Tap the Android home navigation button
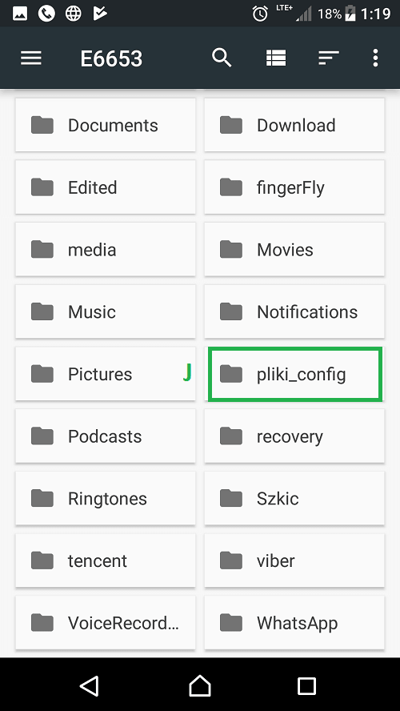Image resolution: width=400 pixels, height=711 pixels. (200, 685)
